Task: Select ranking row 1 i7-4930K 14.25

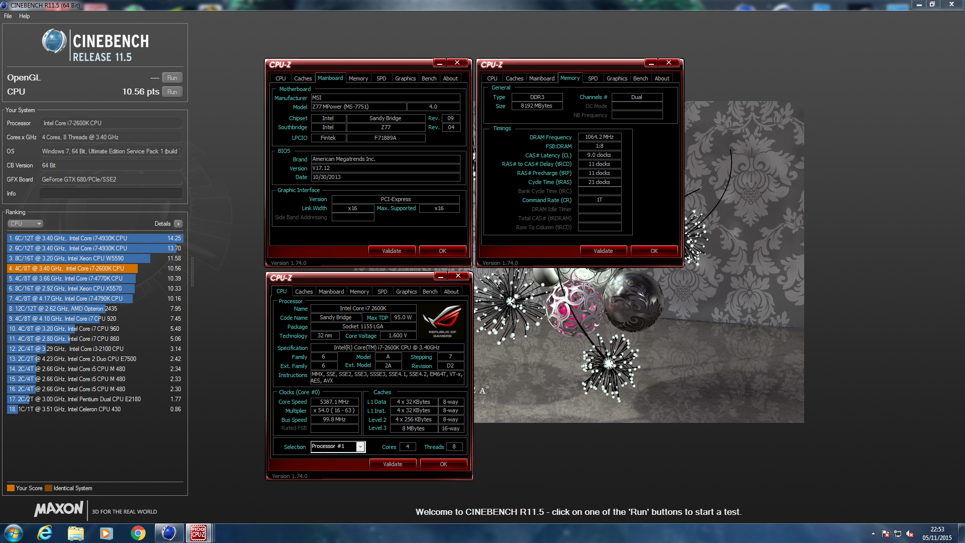Action: click(95, 238)
